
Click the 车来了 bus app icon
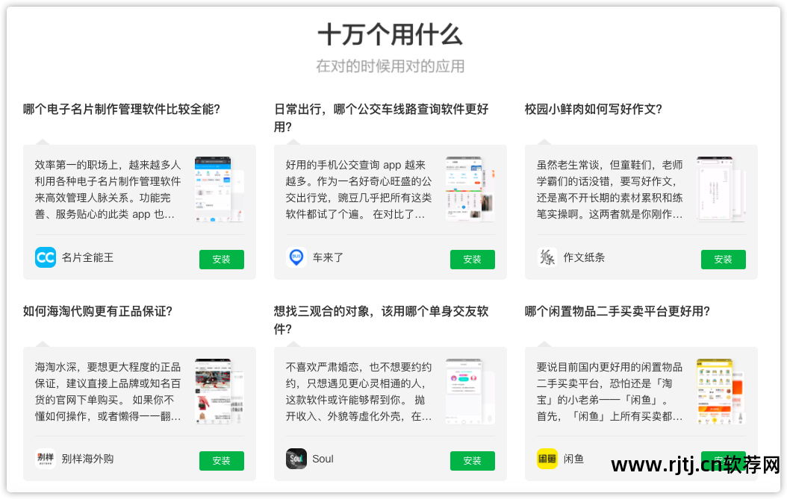pos(296,257)
